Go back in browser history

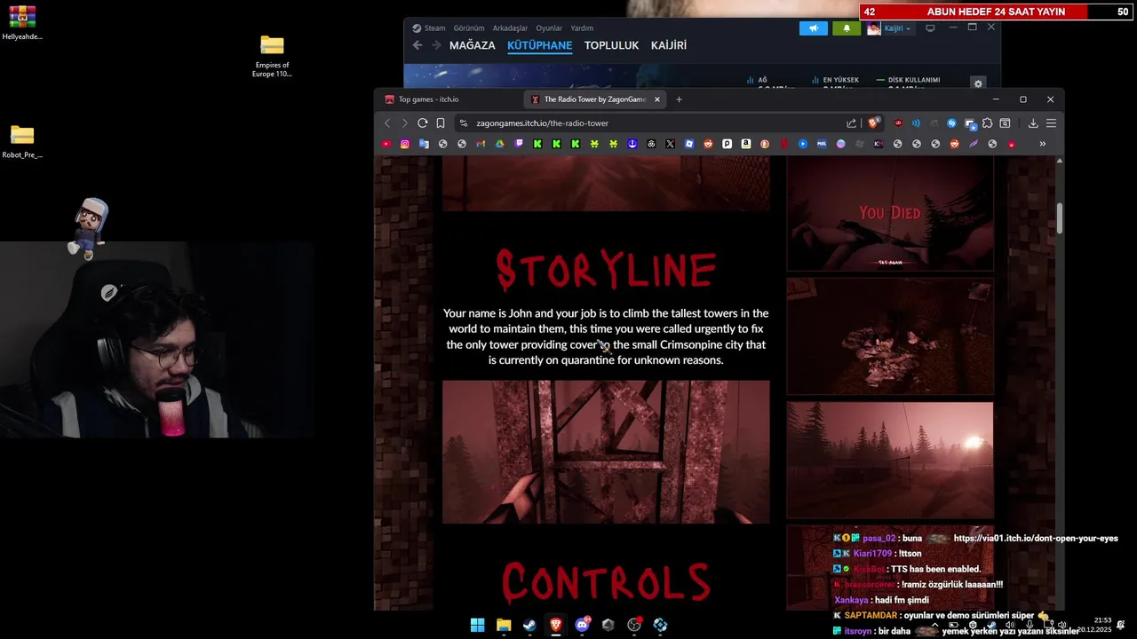pyautogui.click(x=387, y=123)
